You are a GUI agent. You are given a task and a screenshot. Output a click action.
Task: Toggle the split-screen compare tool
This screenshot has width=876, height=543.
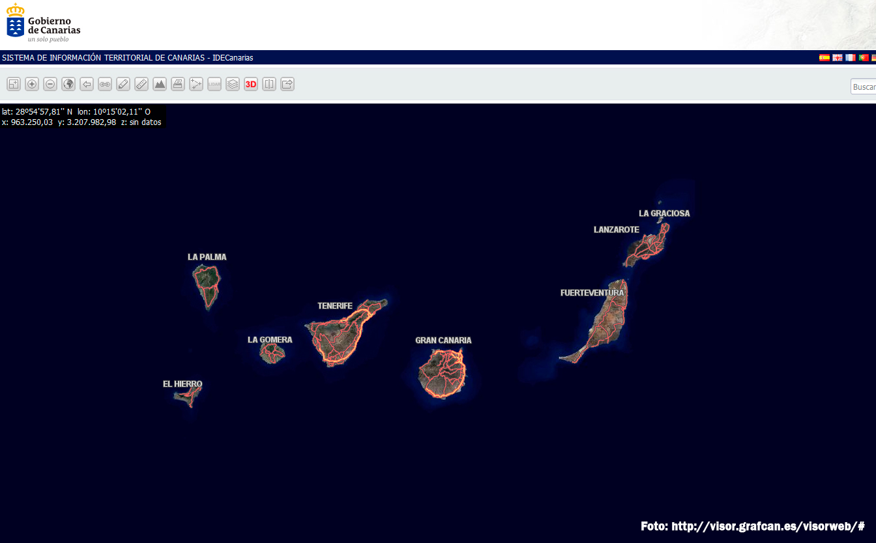[x=269, y=84]
